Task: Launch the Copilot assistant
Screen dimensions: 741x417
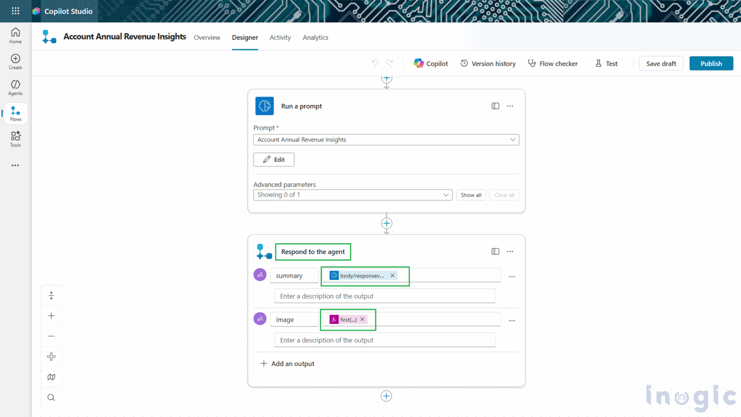Action: 430,63
